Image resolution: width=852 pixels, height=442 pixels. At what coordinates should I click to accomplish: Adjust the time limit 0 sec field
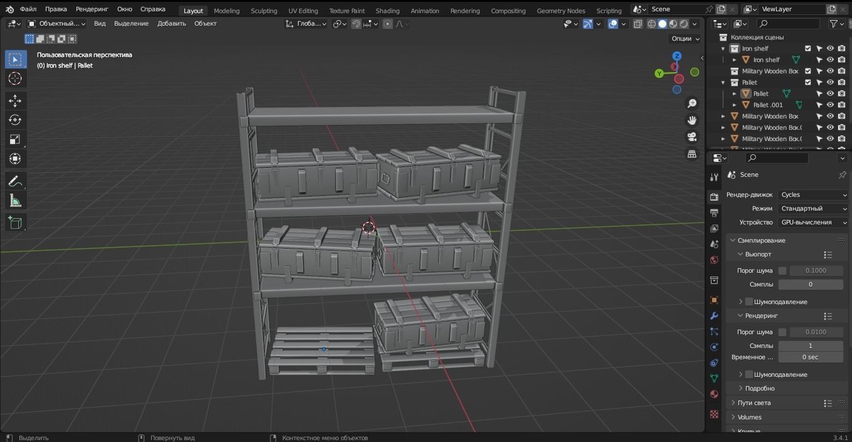point(811,357)
